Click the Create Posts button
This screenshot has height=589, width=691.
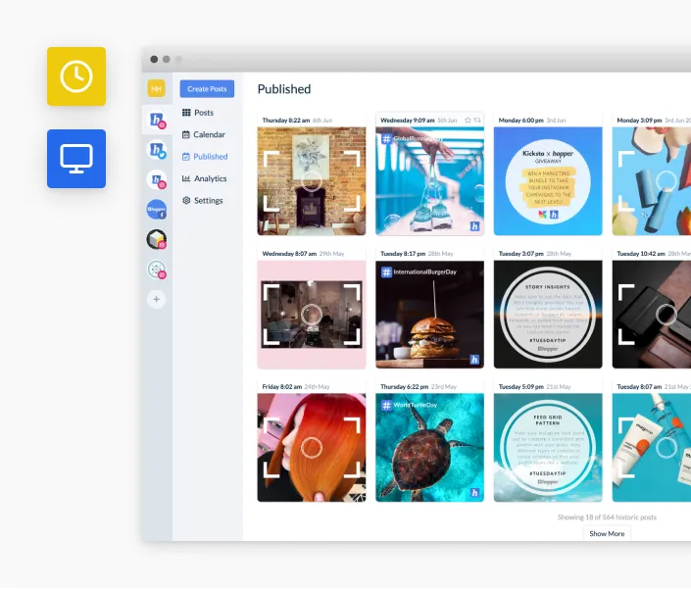click(207, 88)
